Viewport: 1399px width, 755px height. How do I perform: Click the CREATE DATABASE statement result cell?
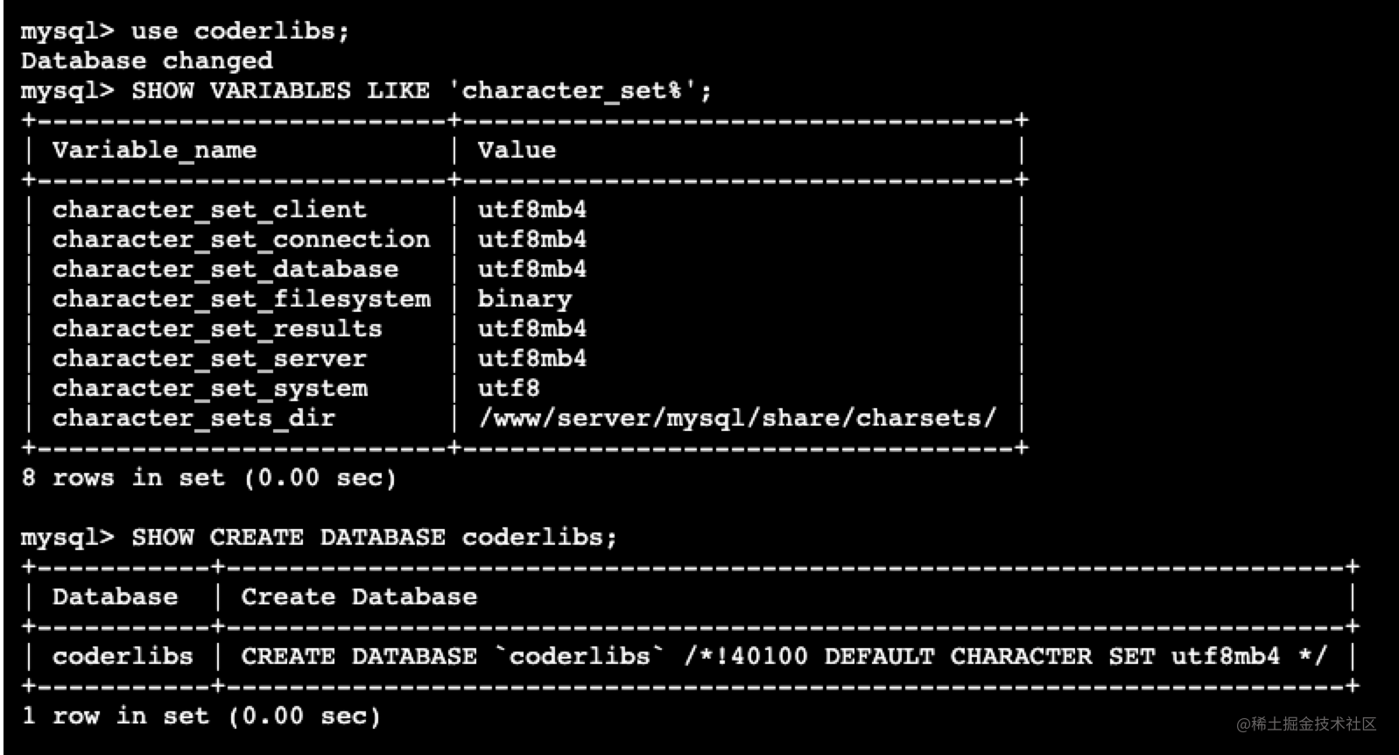[x=784, y=657]
